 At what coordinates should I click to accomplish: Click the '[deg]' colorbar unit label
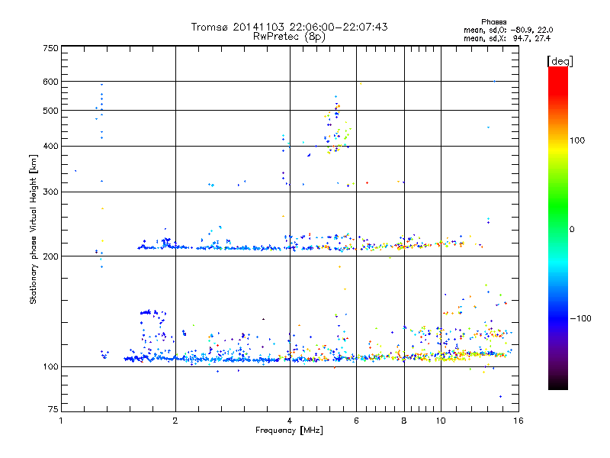click(x=560, y=61)
